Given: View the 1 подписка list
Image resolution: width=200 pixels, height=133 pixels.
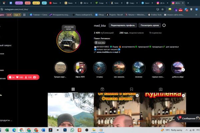Looking at the screenshot, I should pyautogui.click(x=155, y=33).
